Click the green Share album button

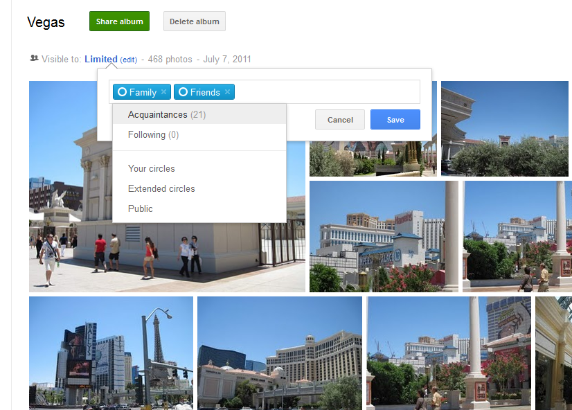tap(119, 21)
